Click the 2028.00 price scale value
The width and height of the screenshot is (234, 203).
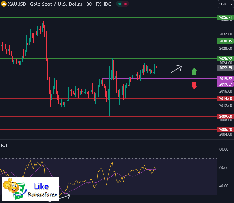coord(225,49)
